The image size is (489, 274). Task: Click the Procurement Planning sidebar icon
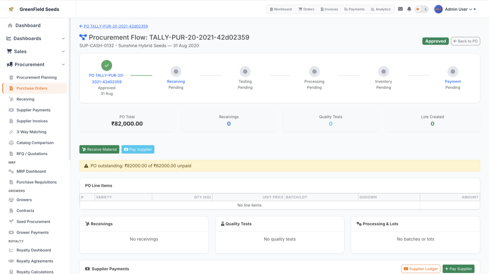11,77
